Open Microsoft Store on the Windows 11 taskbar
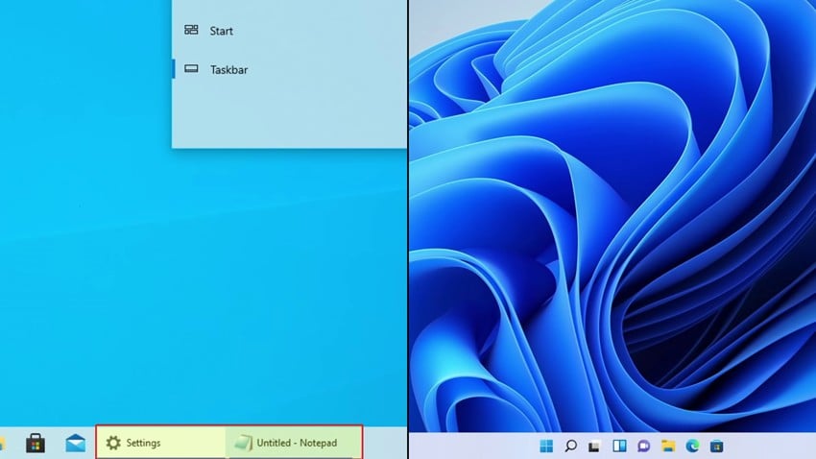The width and height of the screenshot is (816, 459). (716, 446)
